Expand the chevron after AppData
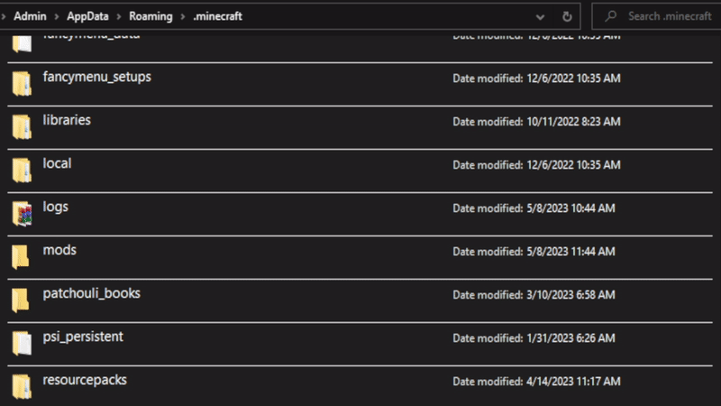The width and height of the screenshot is (721, 406). click(x=119, y=16)
